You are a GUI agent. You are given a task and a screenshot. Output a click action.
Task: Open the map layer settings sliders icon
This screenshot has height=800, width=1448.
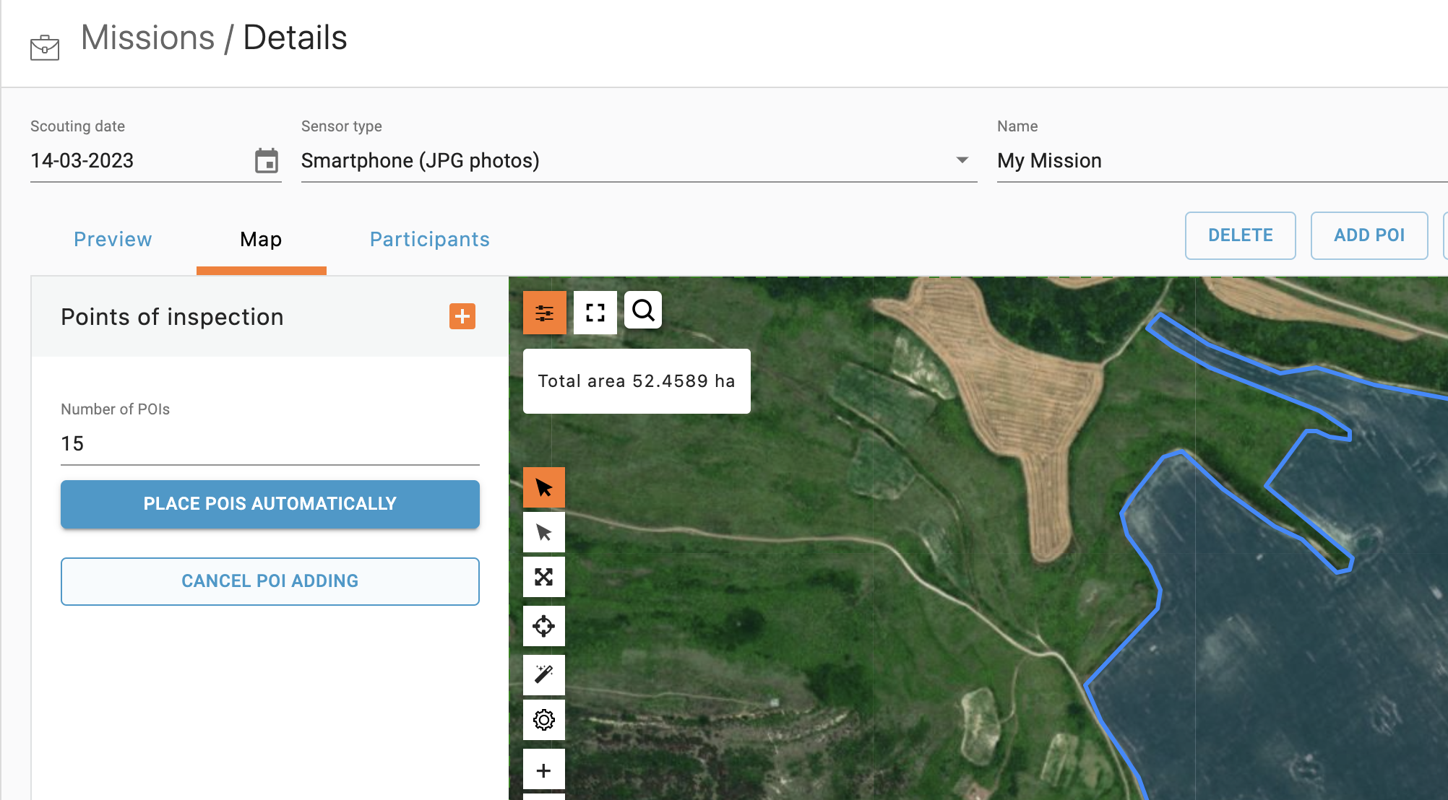[544, 313]
